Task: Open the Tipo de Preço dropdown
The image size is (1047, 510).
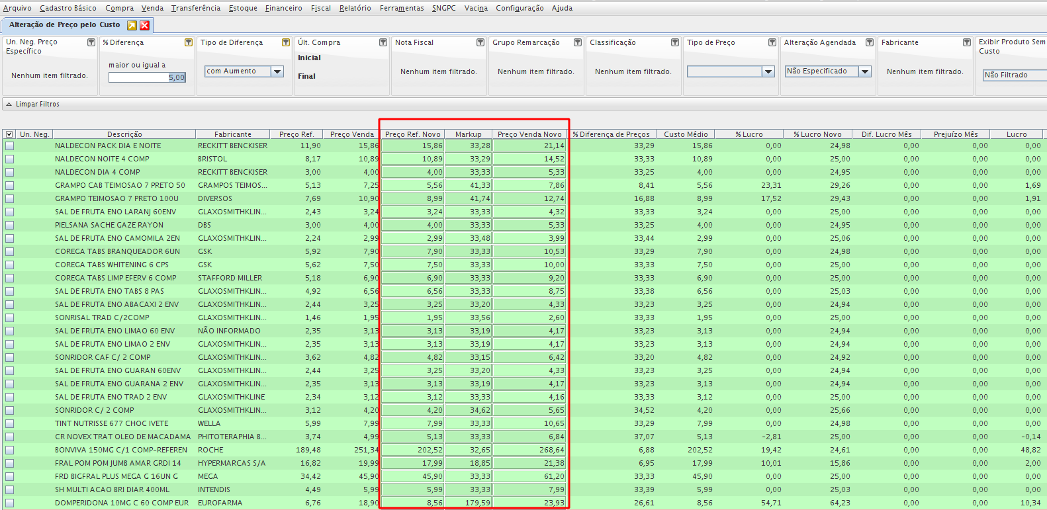Action: point(768,71)
